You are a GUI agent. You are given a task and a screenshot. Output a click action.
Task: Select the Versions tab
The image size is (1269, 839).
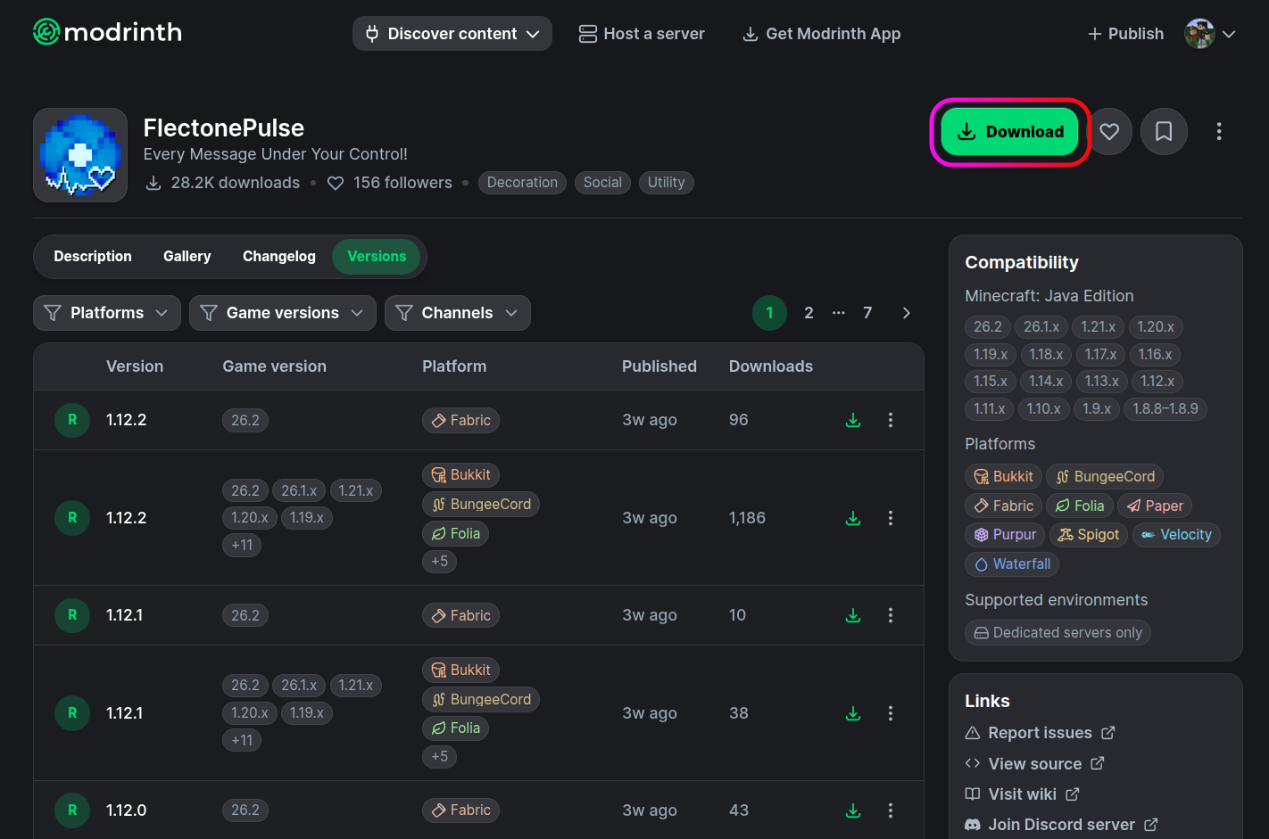pyautogui.click(x=377, y=257)
